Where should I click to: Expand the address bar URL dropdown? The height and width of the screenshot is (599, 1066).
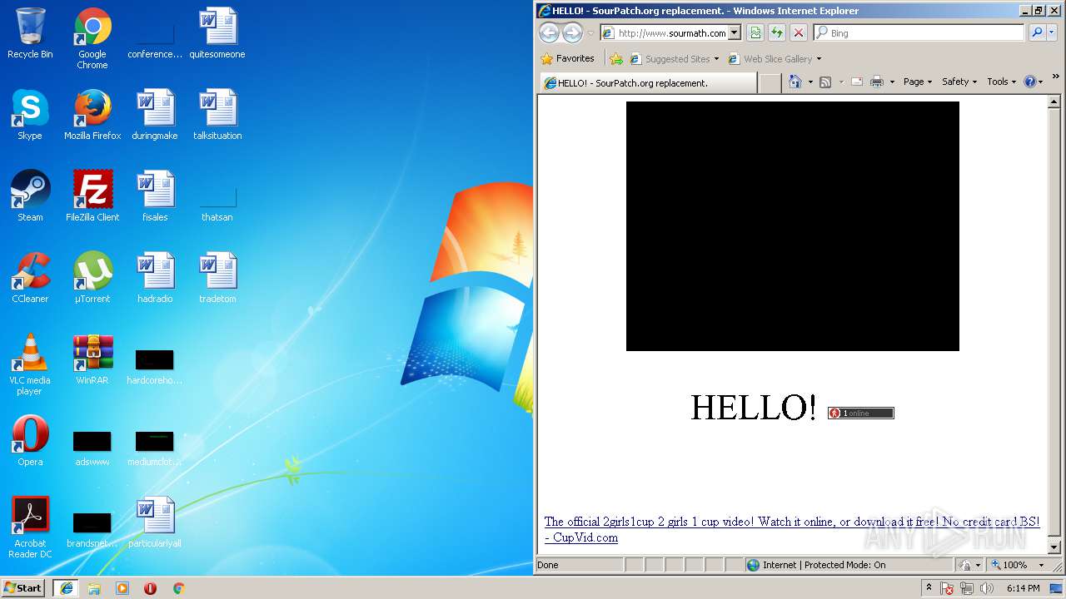pyautogui.click(x=735, y=33)
